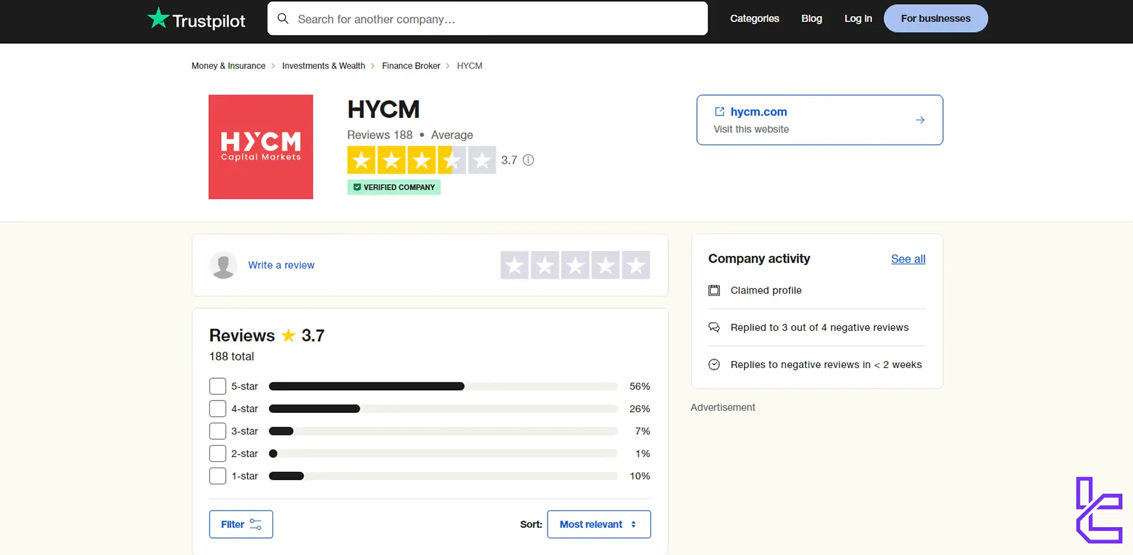Open the Most relevant sort dropdown
The width and height of the screenshot is (1133, 555).
(599, 524)
